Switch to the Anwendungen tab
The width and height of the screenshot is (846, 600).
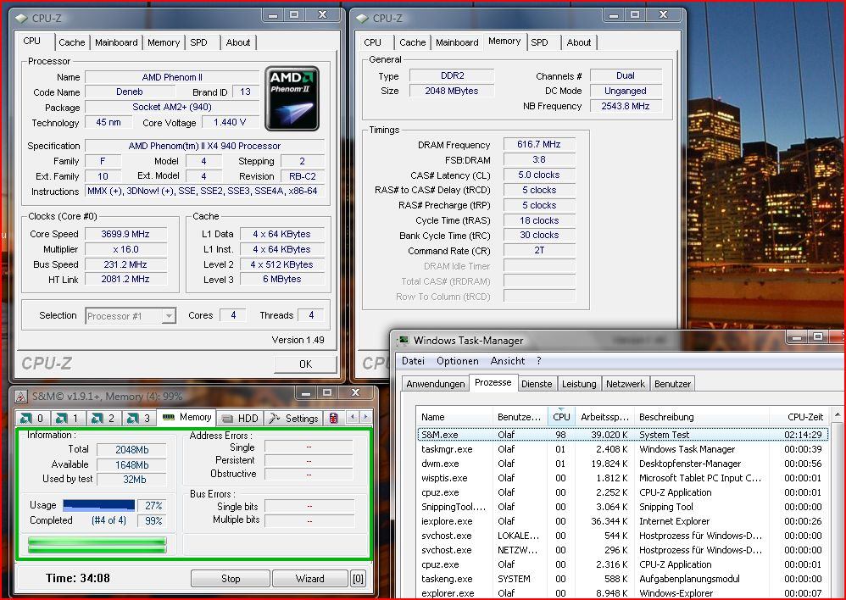coord(436,384)
